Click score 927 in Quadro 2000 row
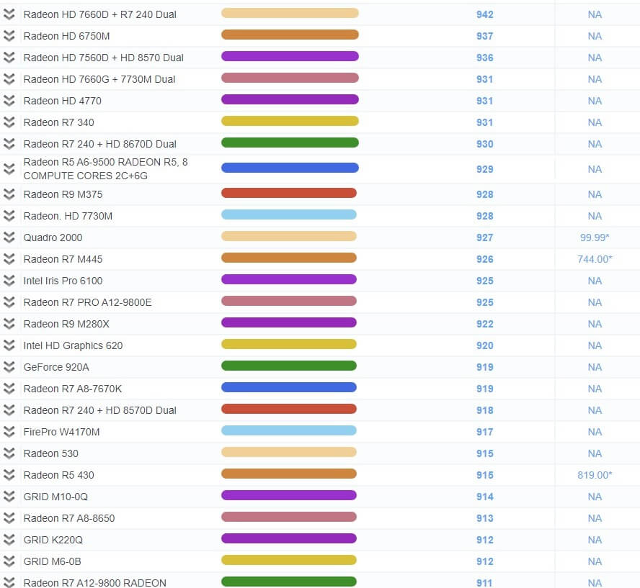Viewport: 640px width, 588px height. point(484,238)
